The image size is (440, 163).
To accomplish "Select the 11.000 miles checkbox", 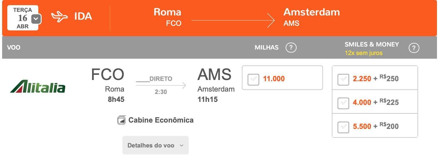I will point(253,79).
